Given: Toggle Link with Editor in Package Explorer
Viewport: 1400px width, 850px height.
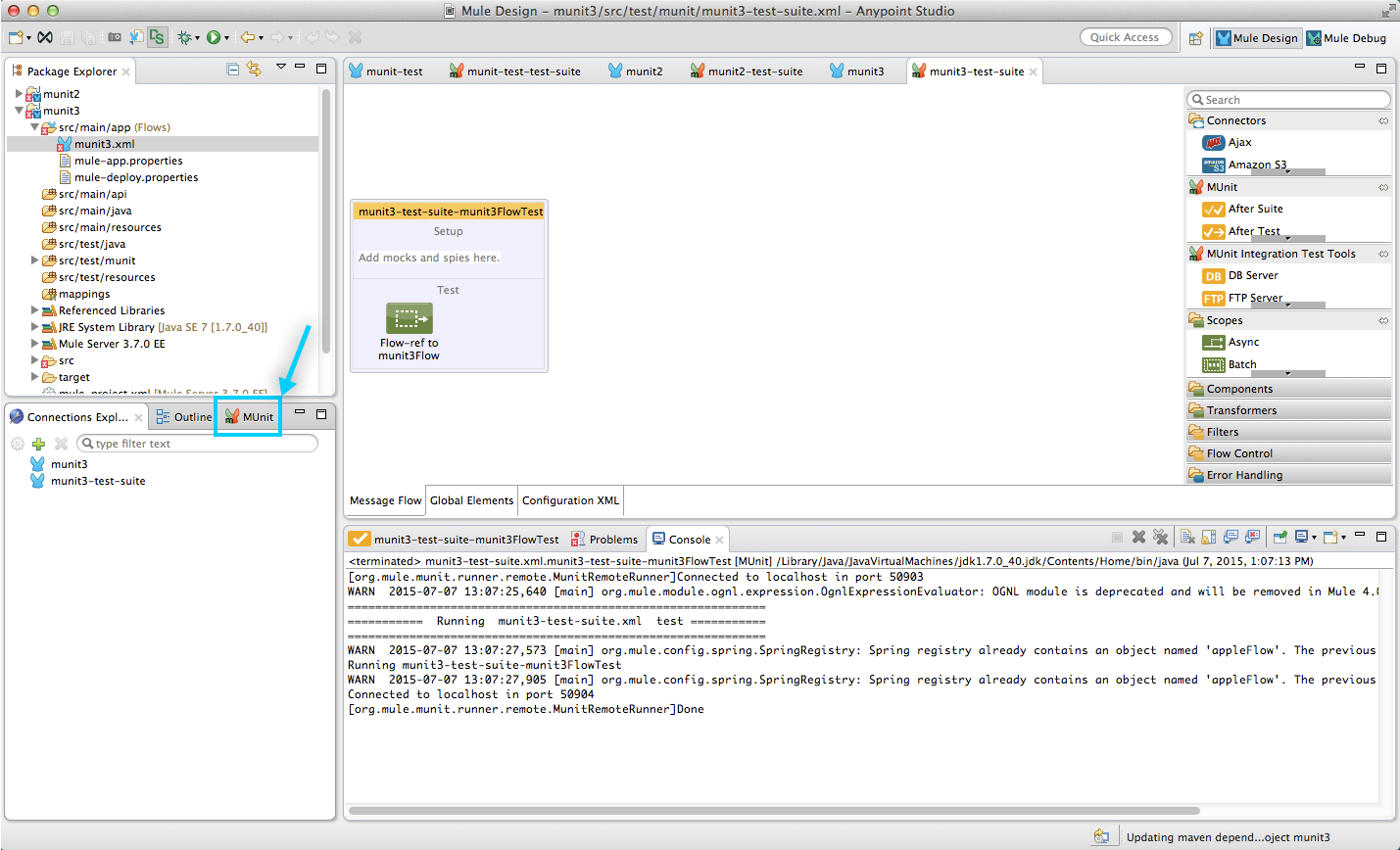Looking at the screenshot, I should pyautogui.click(x=254, y=70).
